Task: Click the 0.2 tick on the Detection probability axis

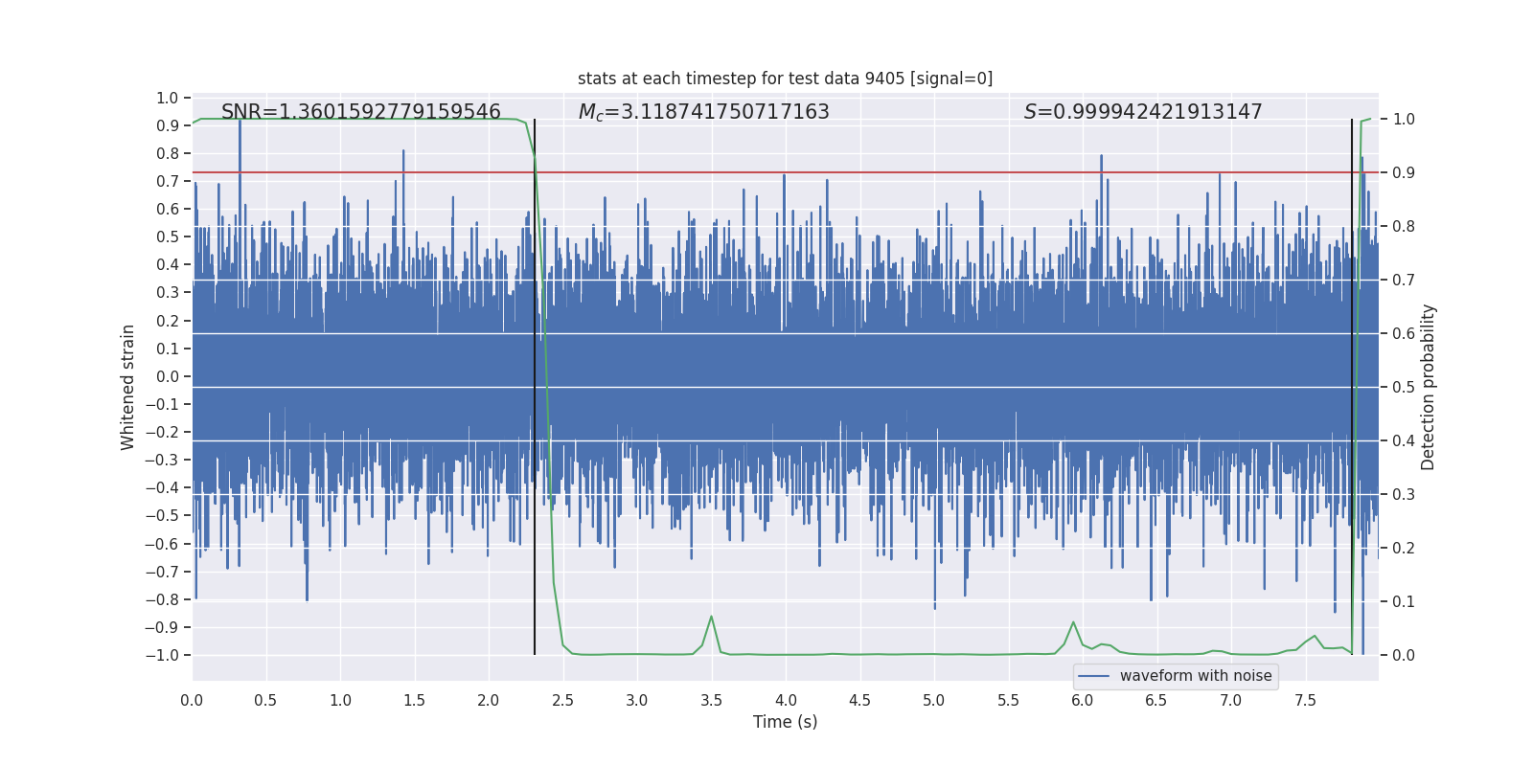Action: pyautogui.click(x=1404, y=548)
